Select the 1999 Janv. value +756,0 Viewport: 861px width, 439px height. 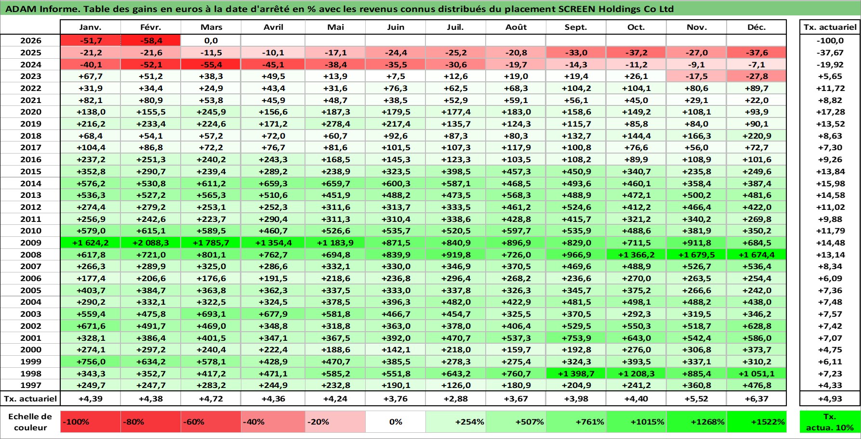tap(91, 362)
